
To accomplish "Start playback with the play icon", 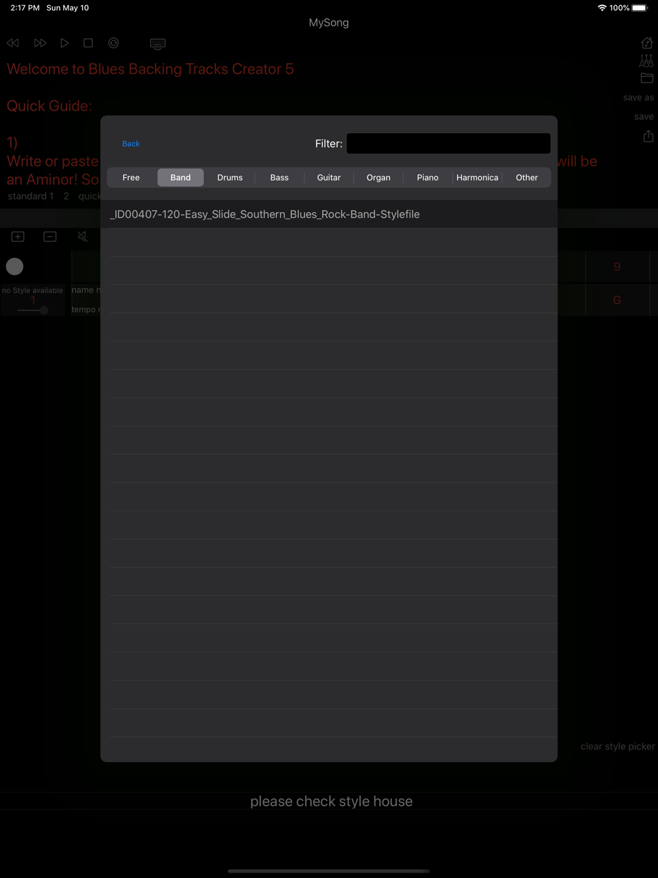I will 64,43.
